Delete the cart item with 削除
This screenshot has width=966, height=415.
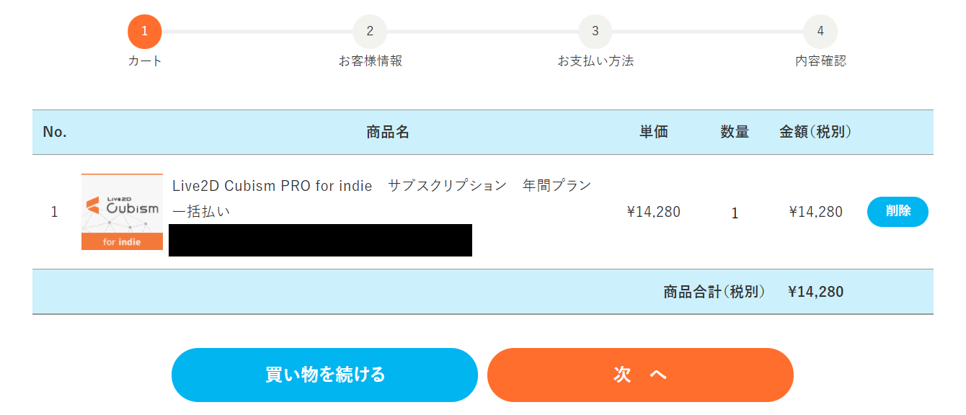898,212
